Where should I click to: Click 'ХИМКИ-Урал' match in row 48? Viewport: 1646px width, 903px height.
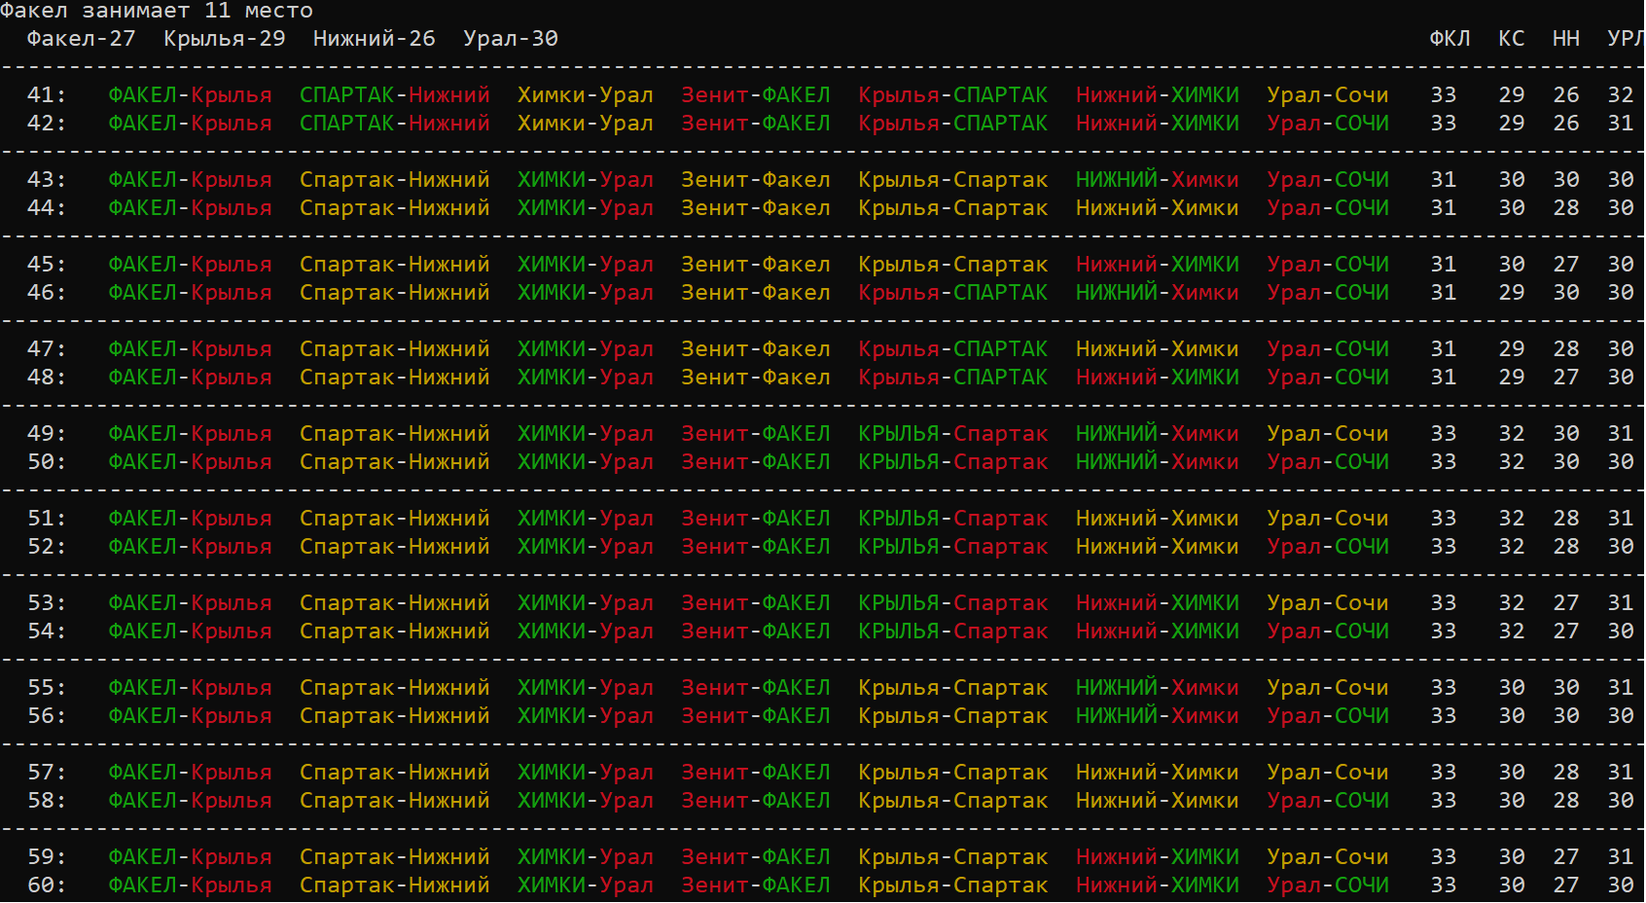coord(586,378)
